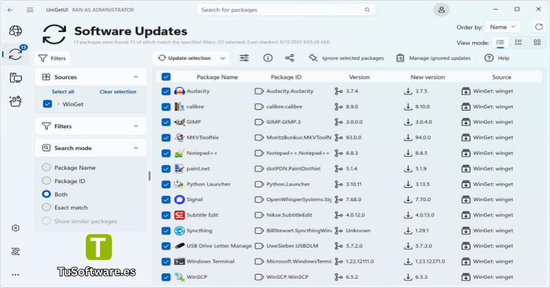Click the GIMP app icon

point(179,122)
